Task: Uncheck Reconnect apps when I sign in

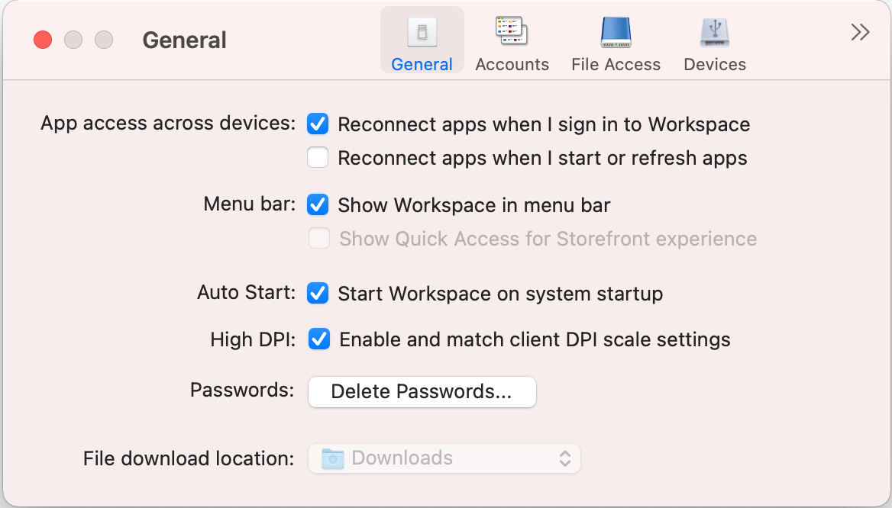Action: click(x=318, y=124)
